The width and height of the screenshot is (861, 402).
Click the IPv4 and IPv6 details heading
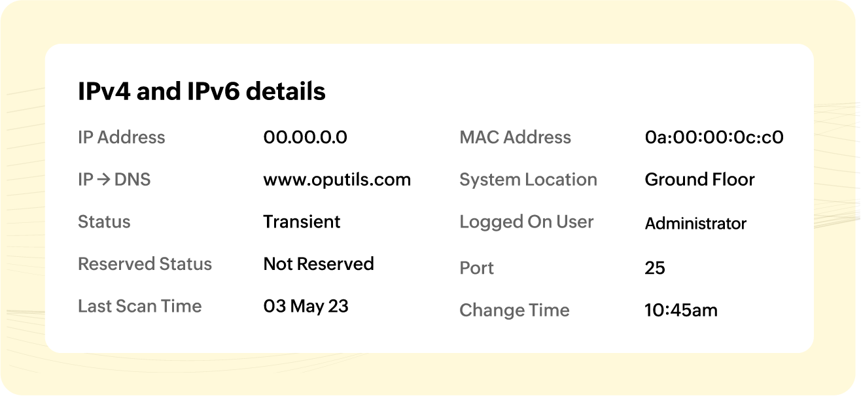[x=202, y=92]
